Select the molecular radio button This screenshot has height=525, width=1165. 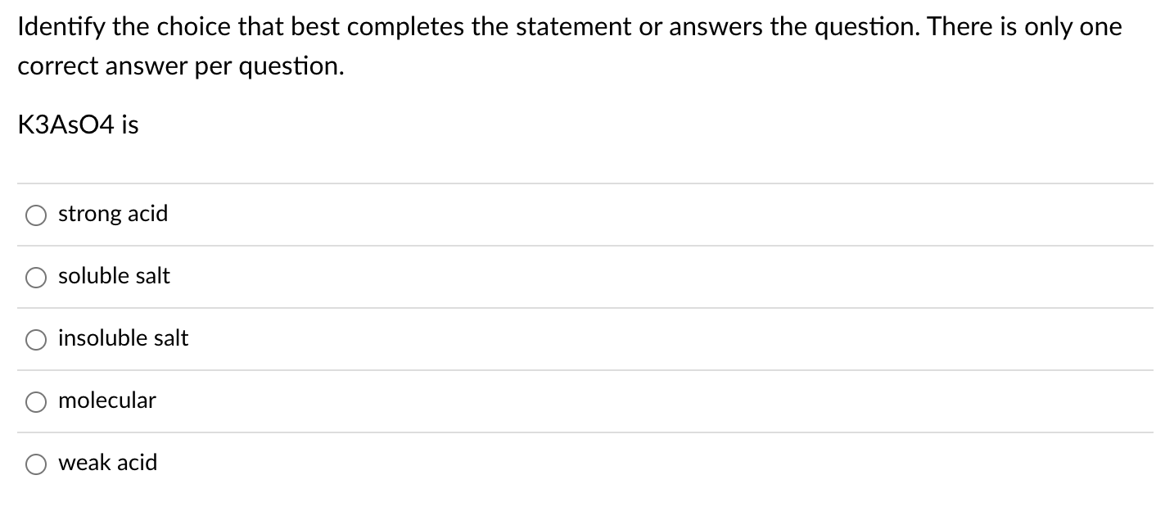click(35, 401)
